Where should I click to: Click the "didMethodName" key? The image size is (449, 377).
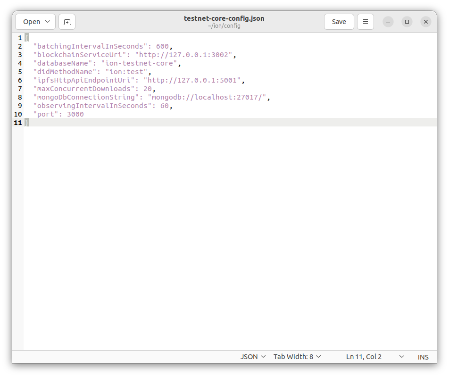(x=65, y=72)
